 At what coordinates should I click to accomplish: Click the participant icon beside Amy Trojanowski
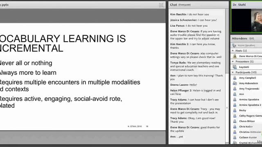coord(235,89)
